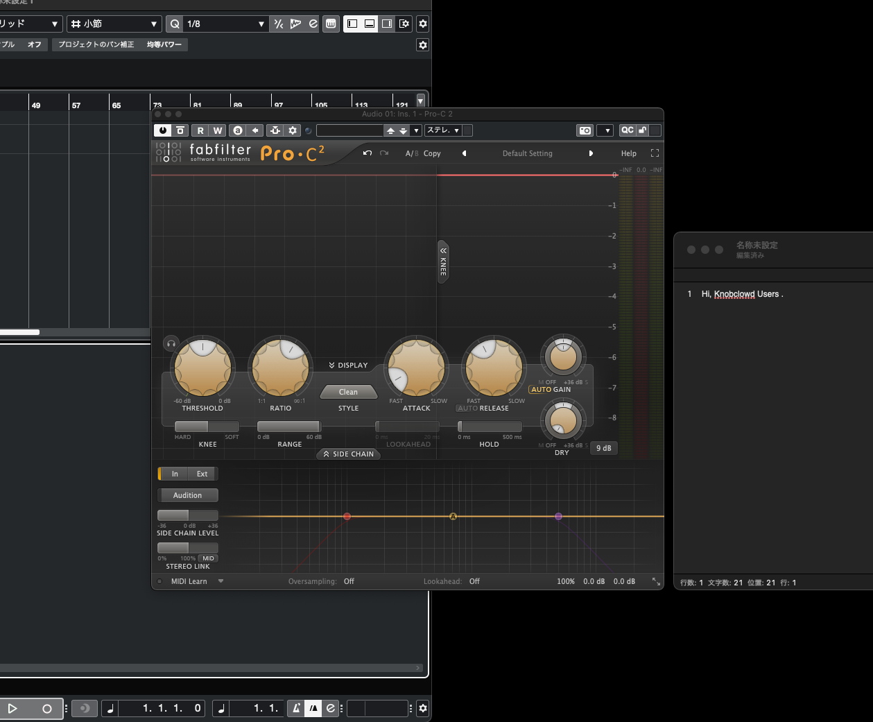Click the plugin Write automation W button
Screen dimensions: 873x722
coord(218,130)
